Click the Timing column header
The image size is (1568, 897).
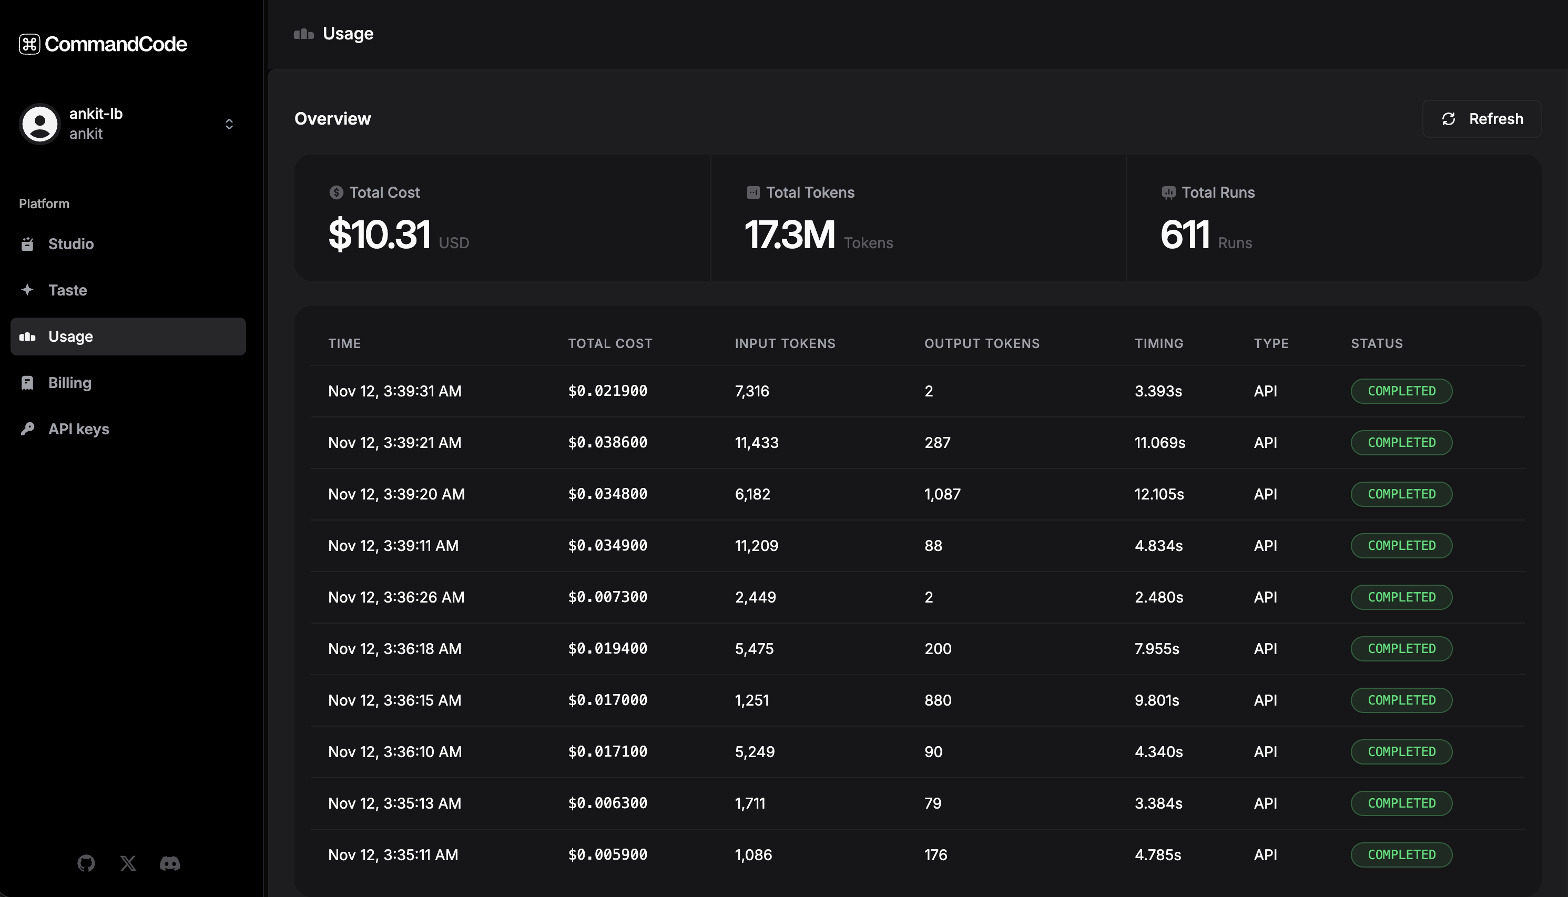tap(1158, 344)
